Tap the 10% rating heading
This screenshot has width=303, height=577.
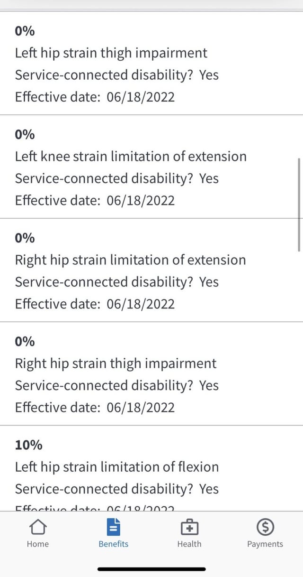tap(29, 445)
